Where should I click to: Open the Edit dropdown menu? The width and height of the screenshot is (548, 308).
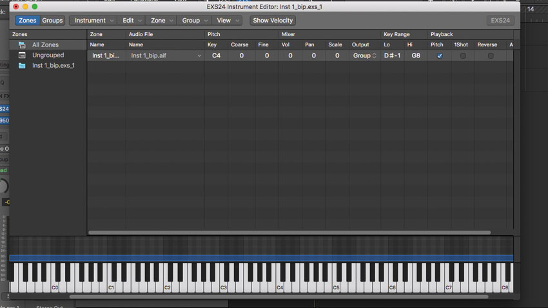click(132, 20)
